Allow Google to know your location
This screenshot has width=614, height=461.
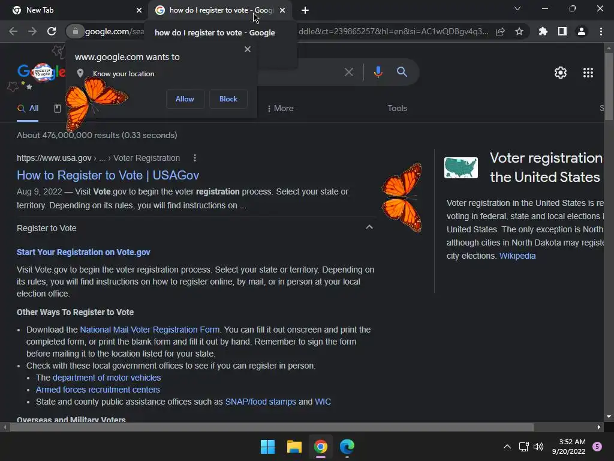tap(185, 99)
